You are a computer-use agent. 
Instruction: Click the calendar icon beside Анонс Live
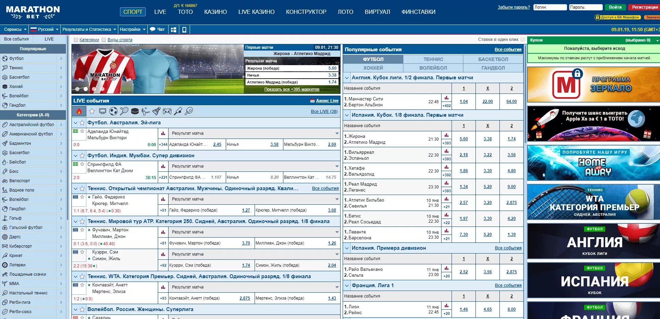point(312,101)
